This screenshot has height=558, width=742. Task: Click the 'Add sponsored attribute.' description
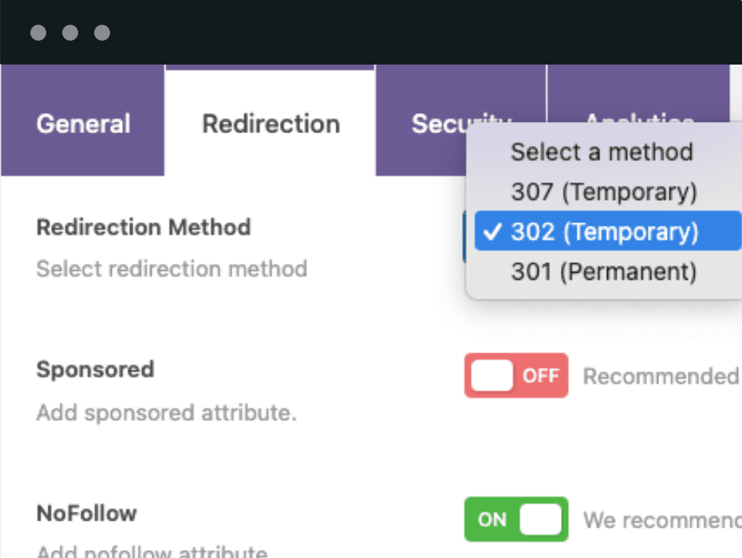166,413
